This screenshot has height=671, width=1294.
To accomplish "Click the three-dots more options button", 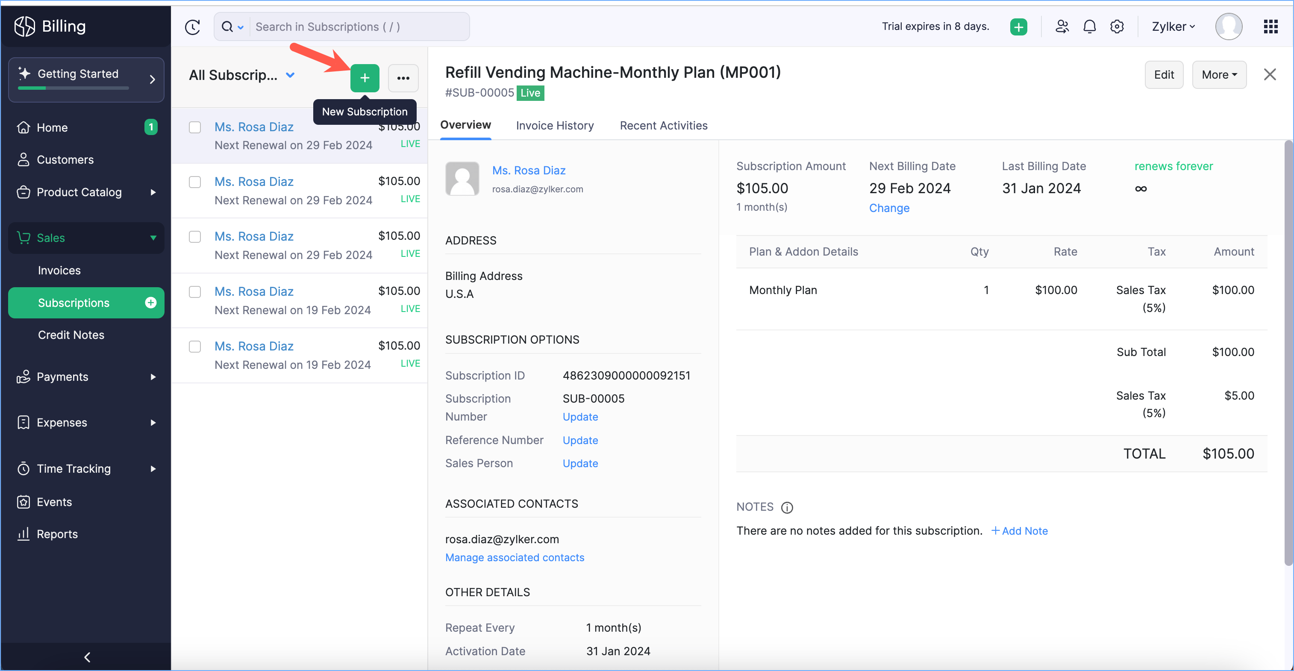I will pos(403,78).
